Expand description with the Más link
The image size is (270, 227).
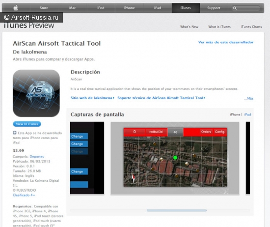249,98
